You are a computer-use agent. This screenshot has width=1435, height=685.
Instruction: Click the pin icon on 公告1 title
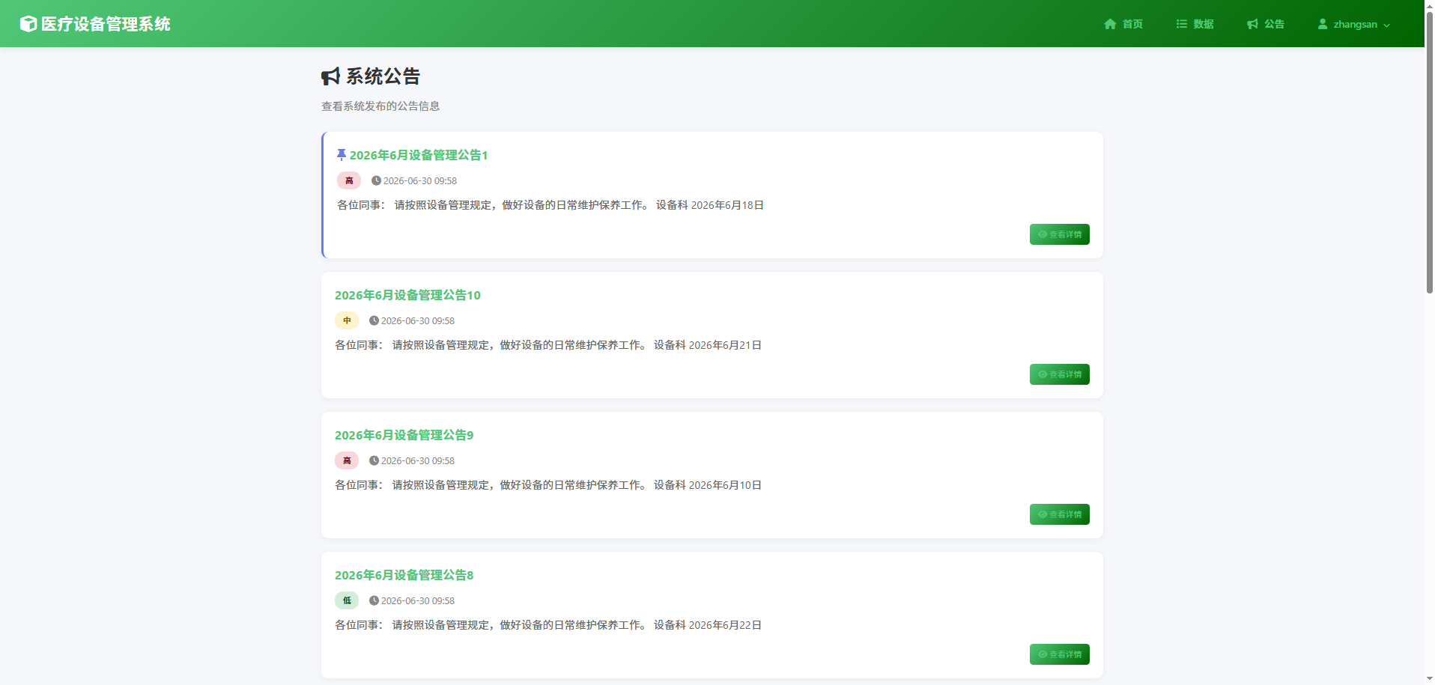point(342,154)
